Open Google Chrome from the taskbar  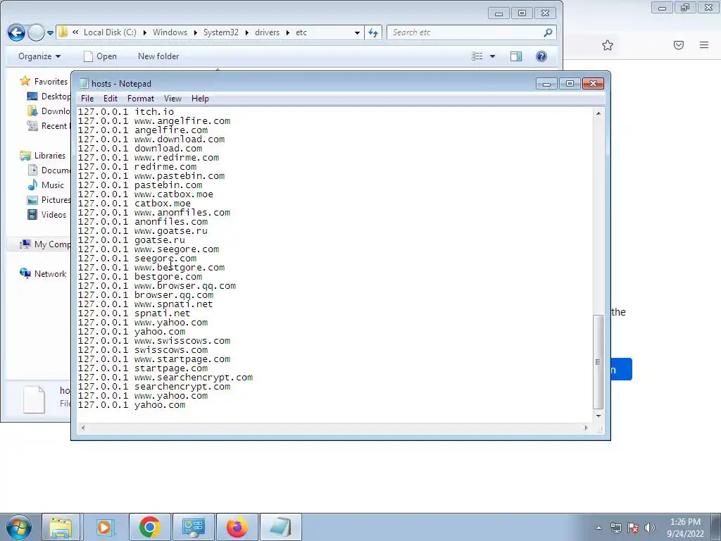pyautogui.click(x=149, y=527)
